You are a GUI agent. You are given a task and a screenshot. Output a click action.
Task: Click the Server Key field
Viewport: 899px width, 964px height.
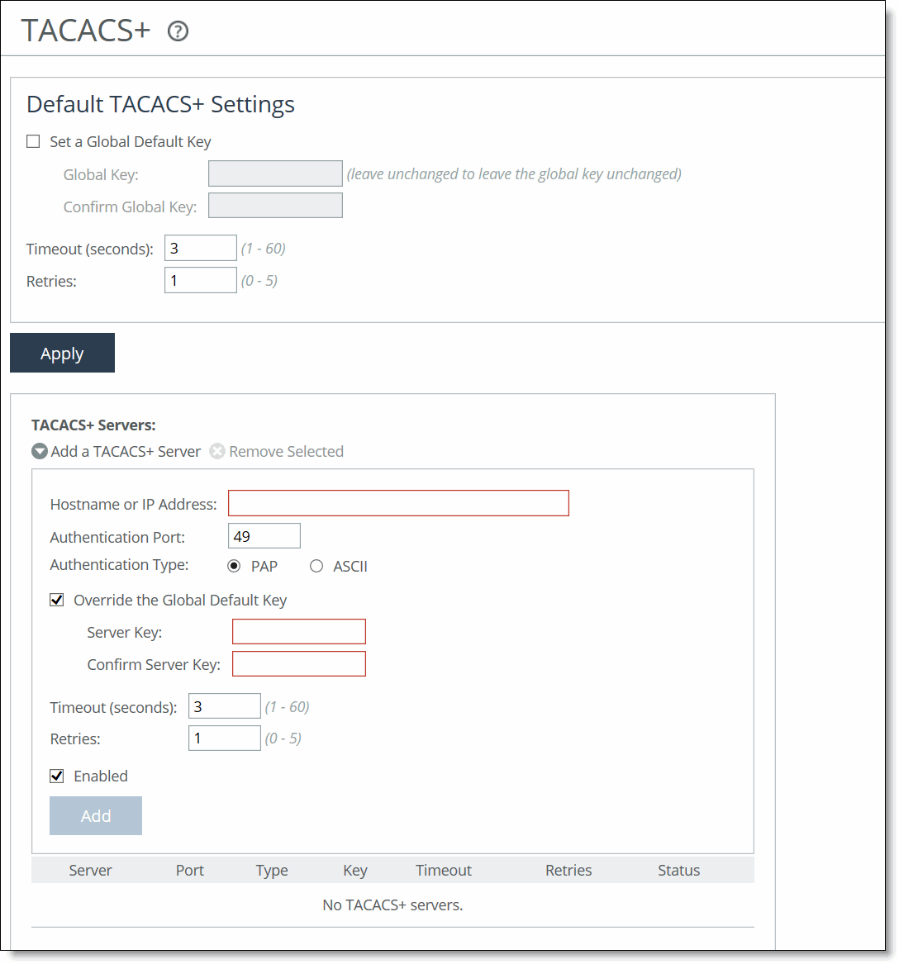coord(298,631)
